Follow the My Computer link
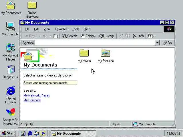183x137 pixels. [x=32, y=100]
